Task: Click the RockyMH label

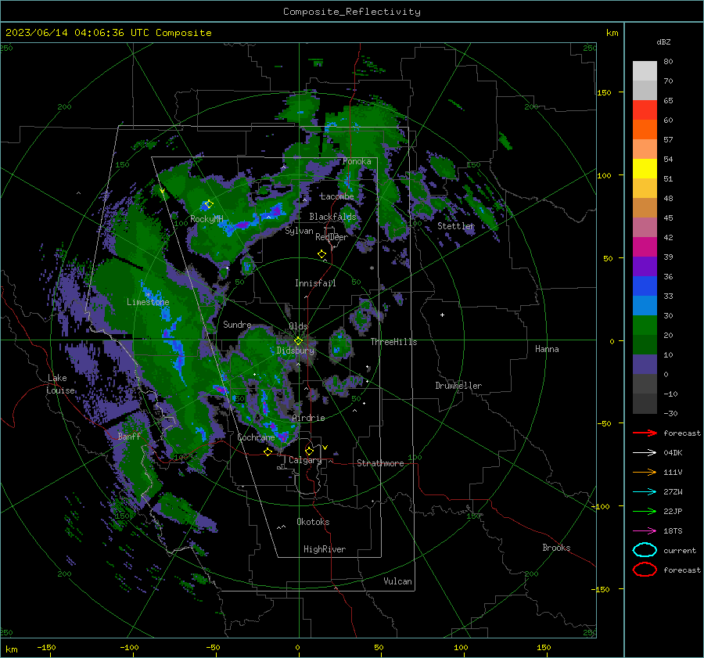Action: point(207,219)
